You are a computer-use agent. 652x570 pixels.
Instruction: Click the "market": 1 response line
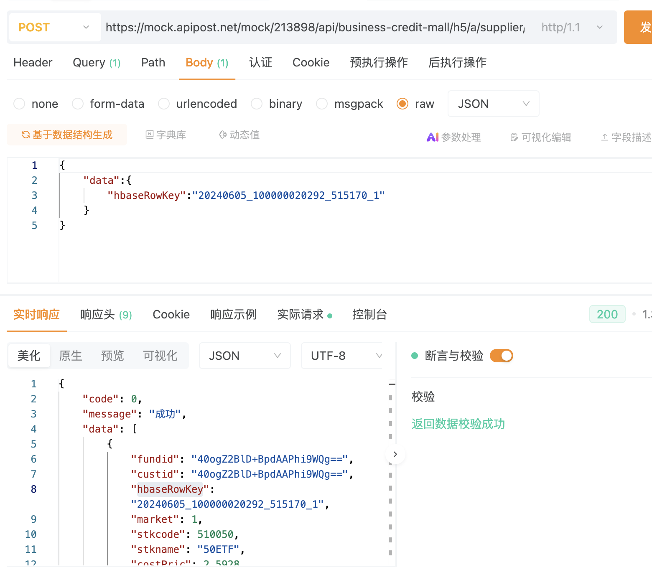tap(167, 519)
